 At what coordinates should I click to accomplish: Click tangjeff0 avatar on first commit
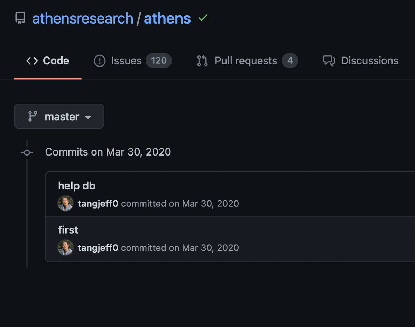[x=65, y=248]
